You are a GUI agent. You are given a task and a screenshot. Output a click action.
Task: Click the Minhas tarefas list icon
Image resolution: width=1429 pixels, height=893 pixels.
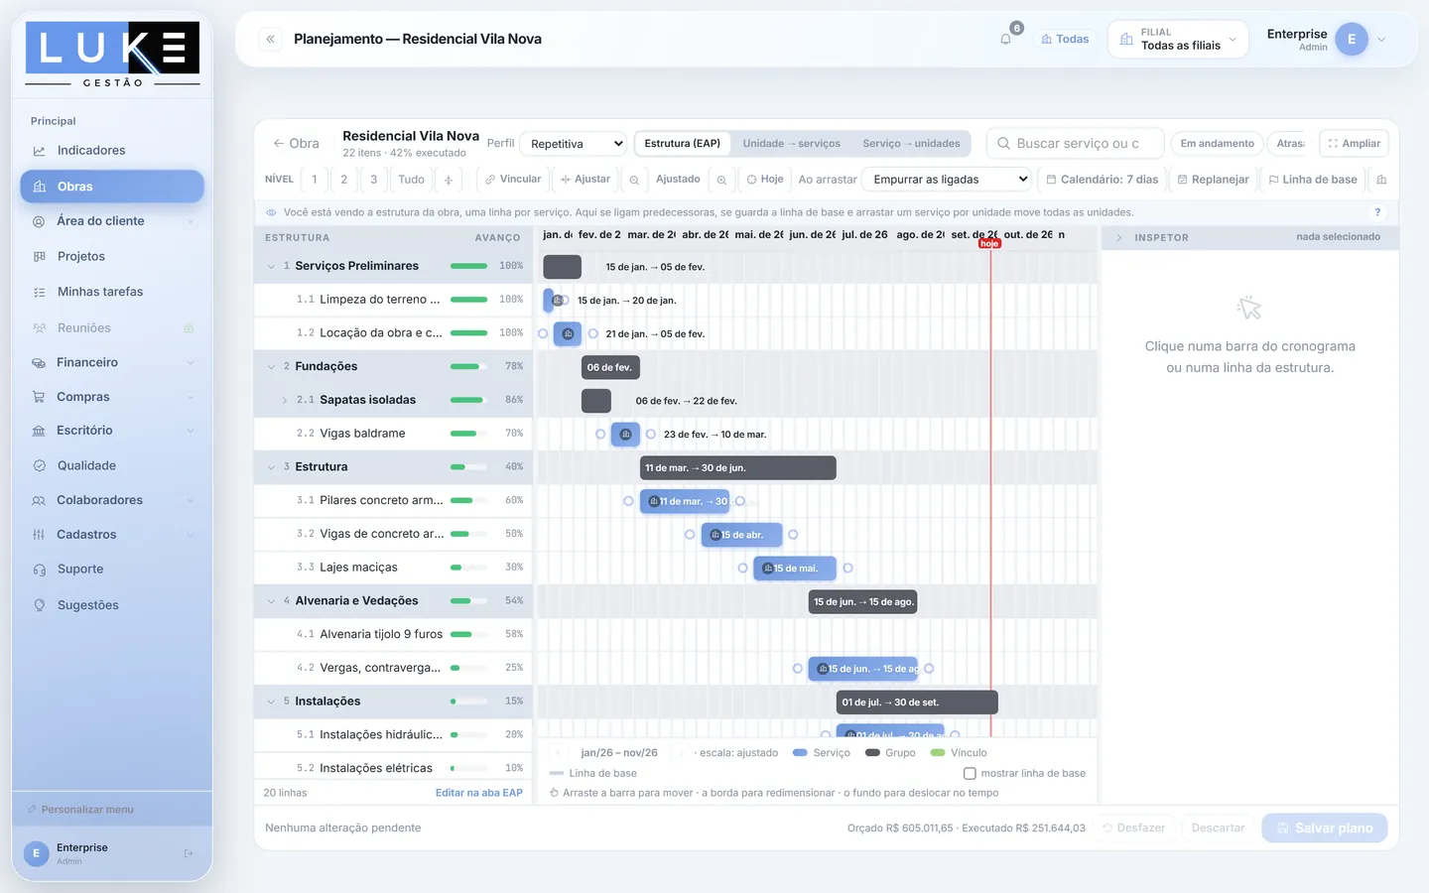pos(39,292)
